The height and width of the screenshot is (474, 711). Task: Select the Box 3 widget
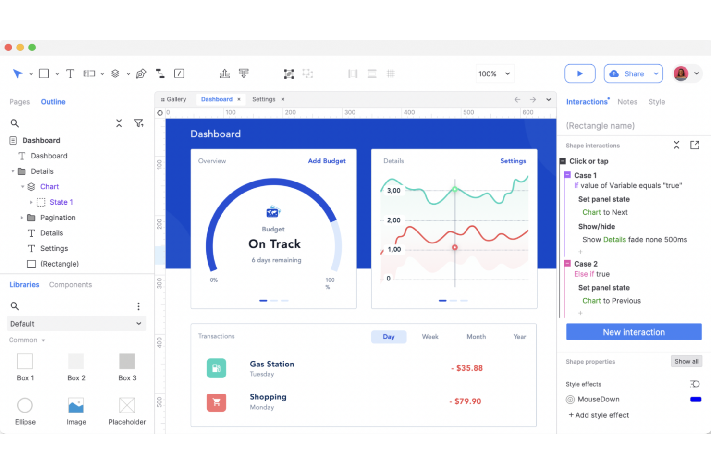click(127, 367)
